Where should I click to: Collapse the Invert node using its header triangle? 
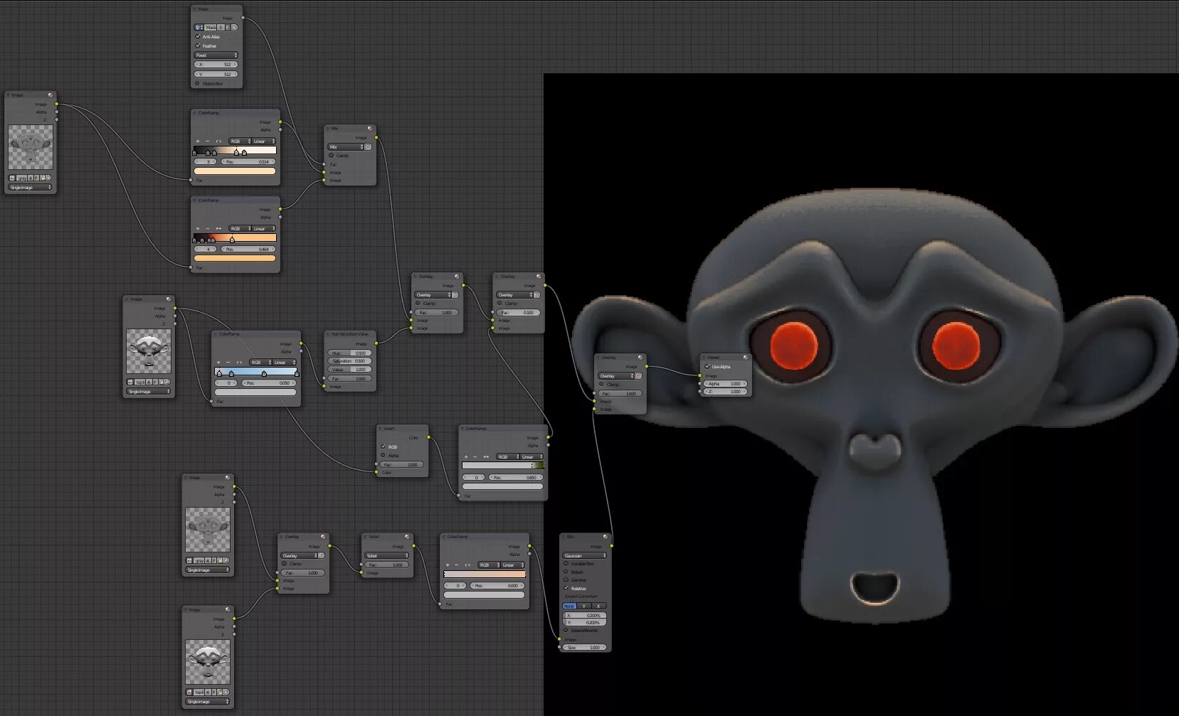pyautogui.click(x=381, y=429)
